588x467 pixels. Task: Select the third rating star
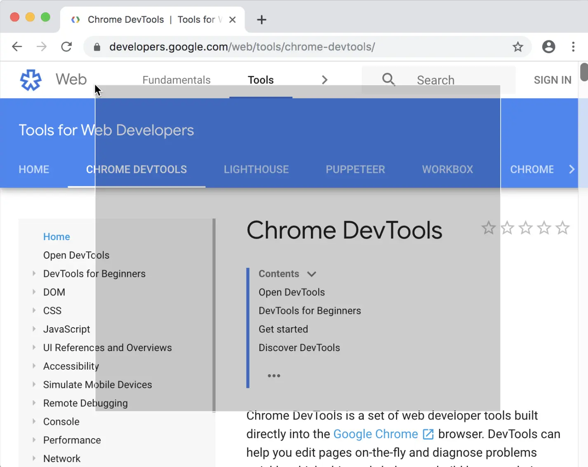click(526, 228)
